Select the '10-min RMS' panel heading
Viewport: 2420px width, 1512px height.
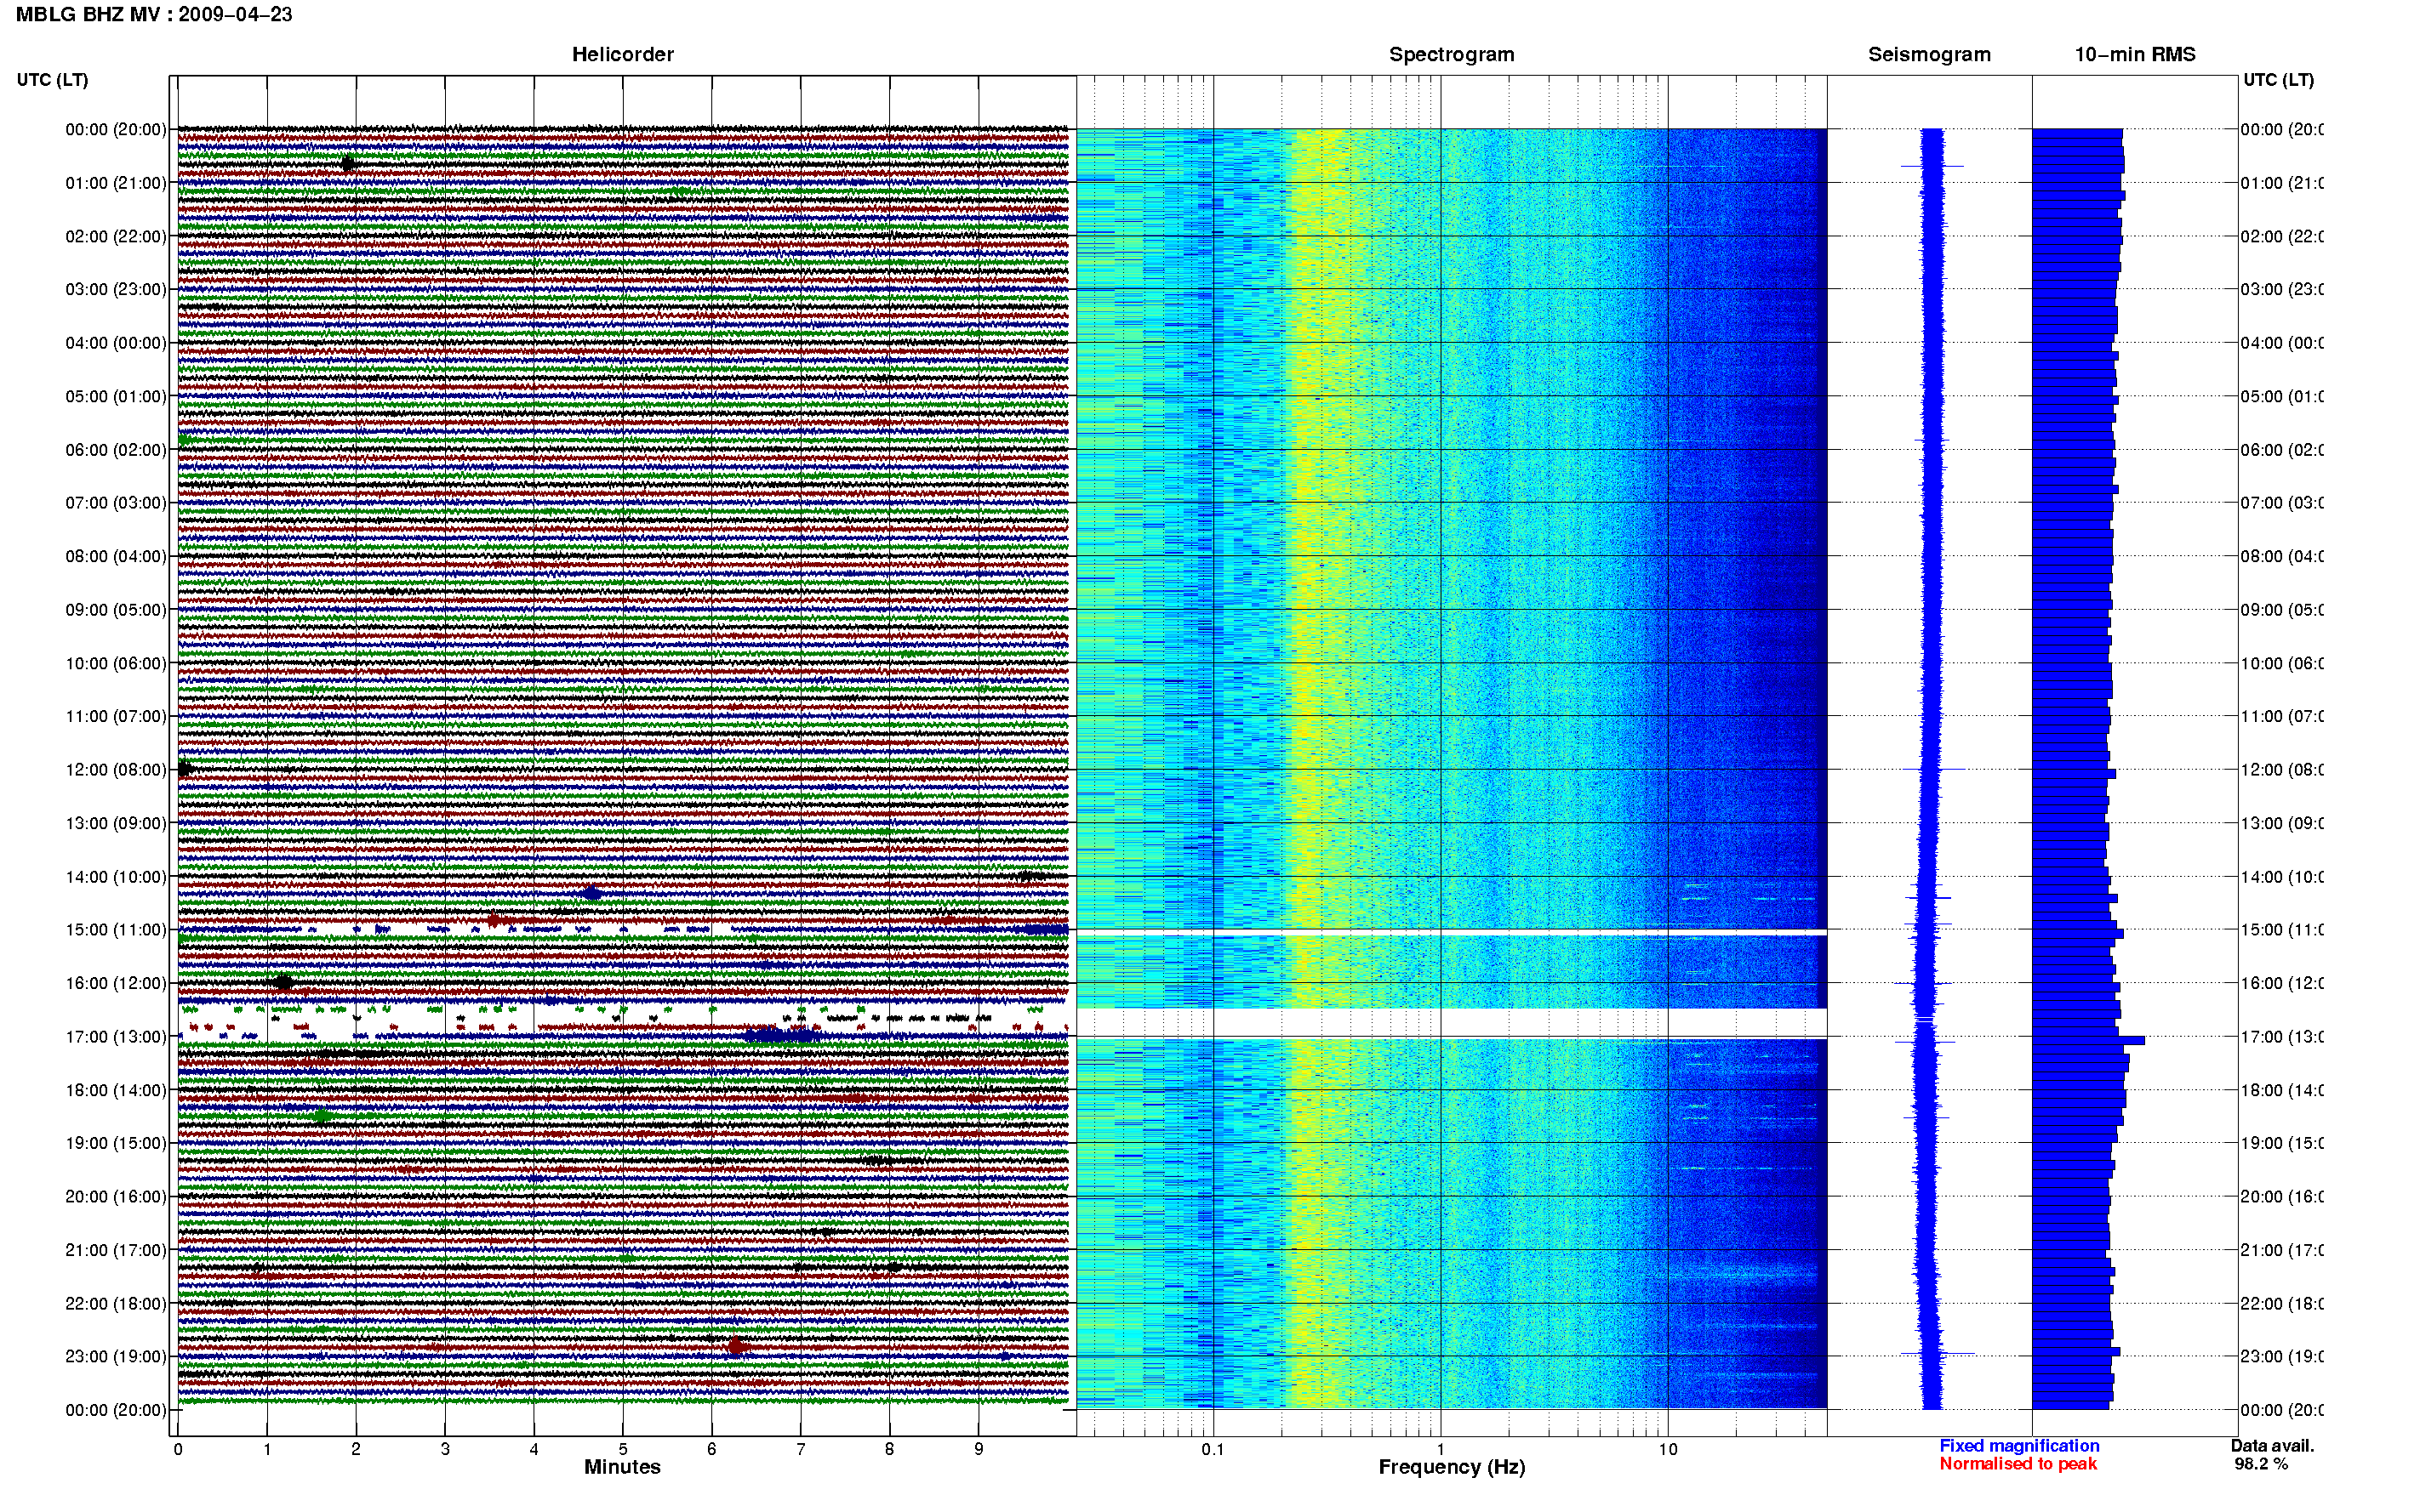[2135, 54]
